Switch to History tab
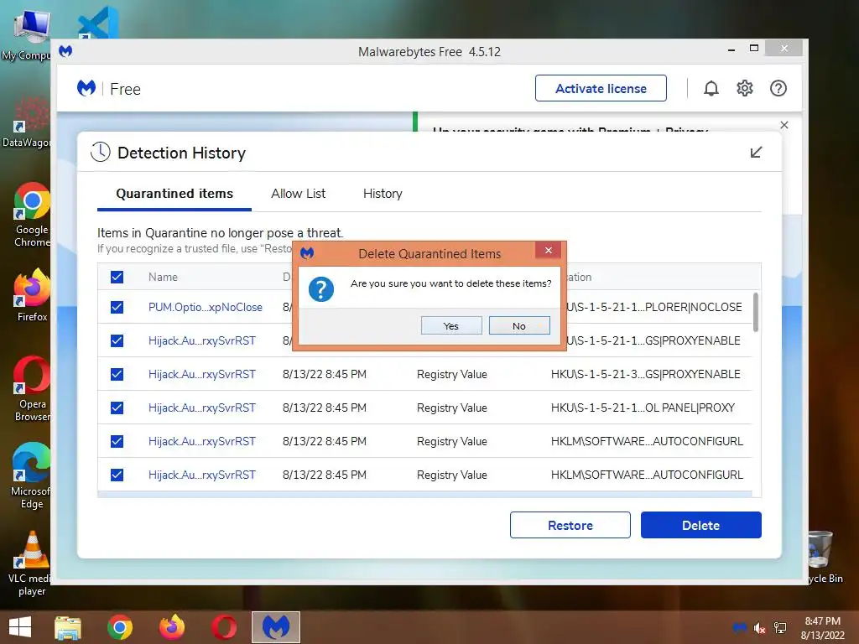 click(383, 194)
